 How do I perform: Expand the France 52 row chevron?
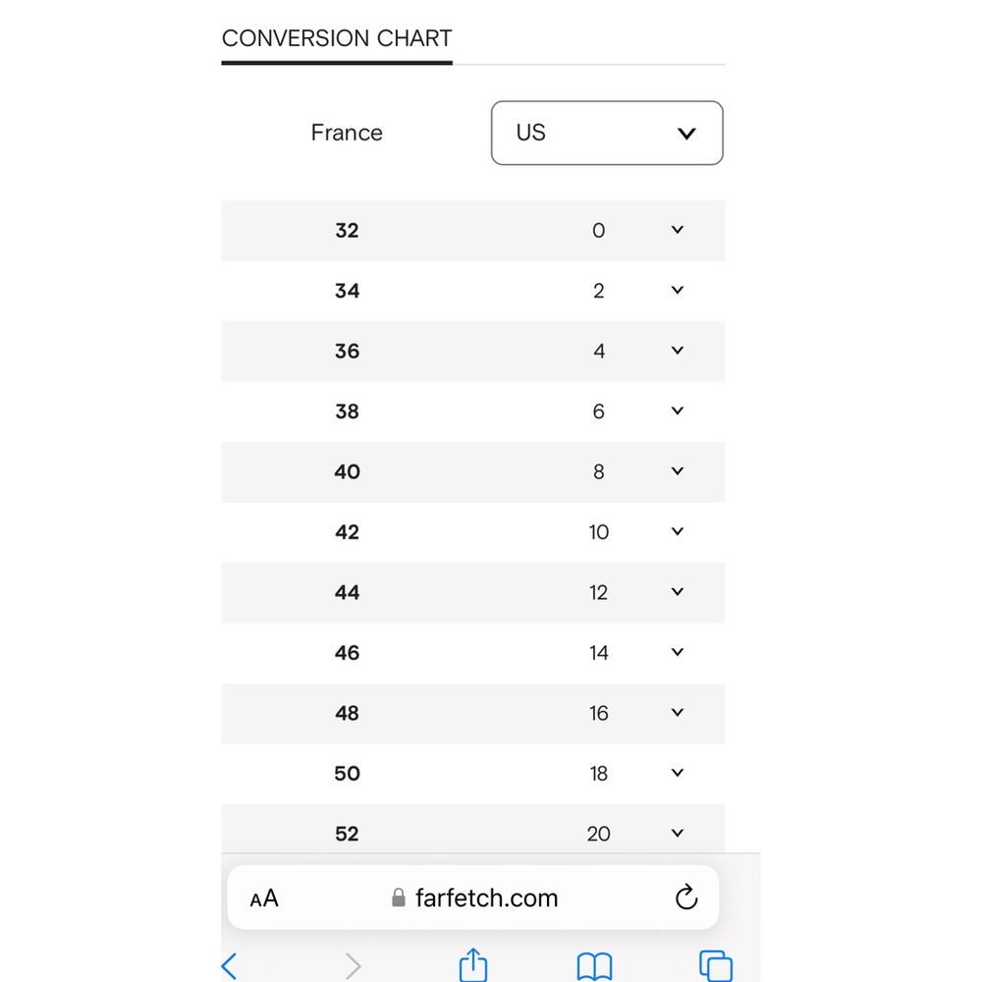(677, 833)
